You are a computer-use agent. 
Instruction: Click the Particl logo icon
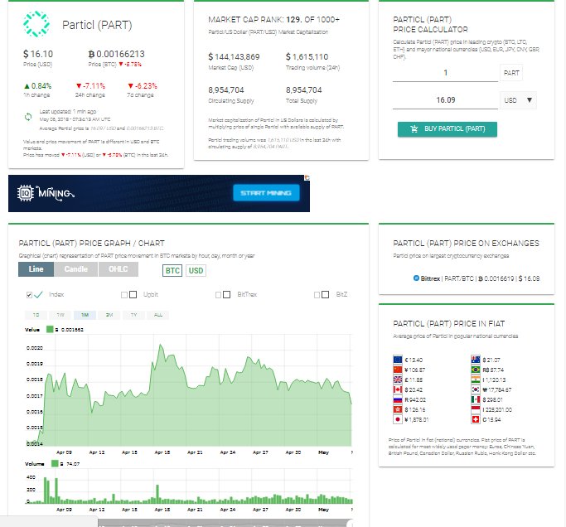click(x=36, y=24)
